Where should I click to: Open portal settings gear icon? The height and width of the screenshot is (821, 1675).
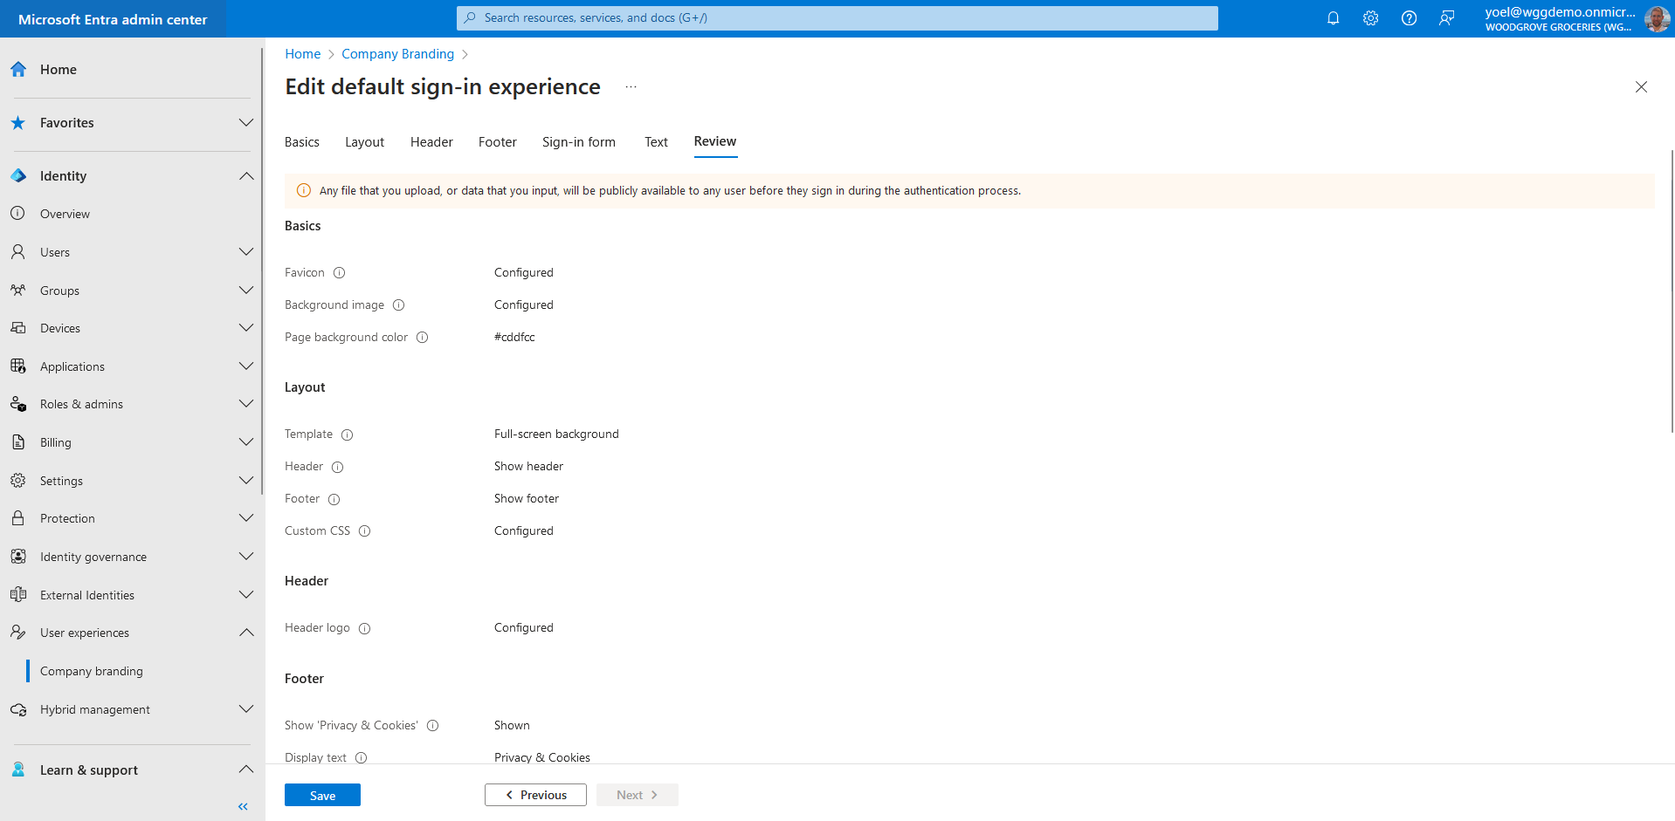pos(1370,18)
